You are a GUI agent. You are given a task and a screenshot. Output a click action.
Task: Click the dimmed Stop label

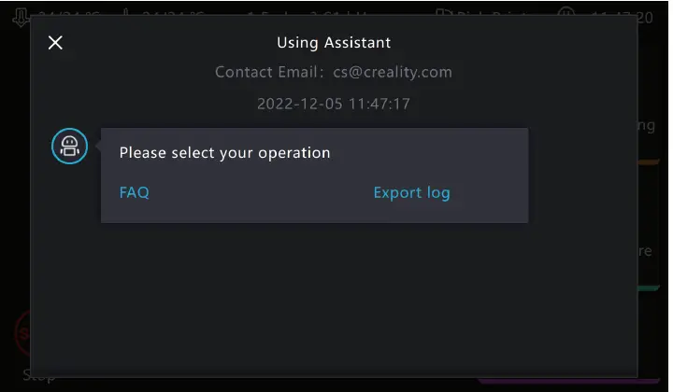(38, 377)
